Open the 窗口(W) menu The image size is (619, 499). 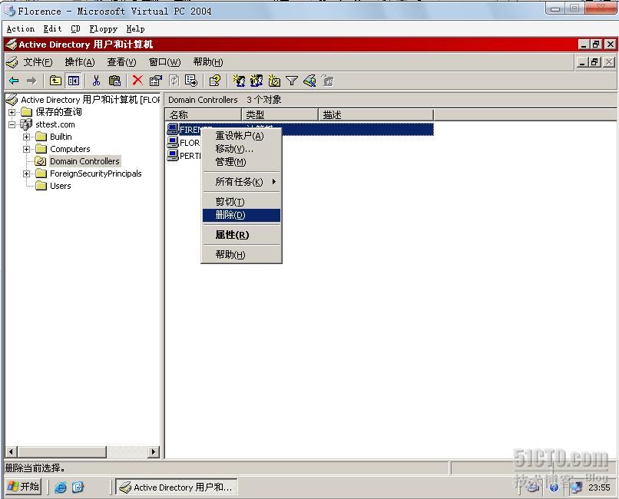[164, 62]
